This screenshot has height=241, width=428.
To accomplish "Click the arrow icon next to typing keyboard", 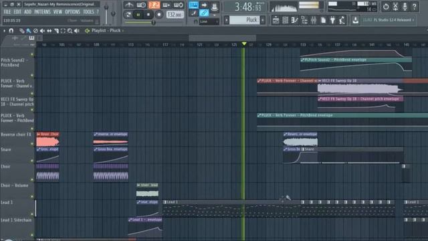I will point(204,5).
